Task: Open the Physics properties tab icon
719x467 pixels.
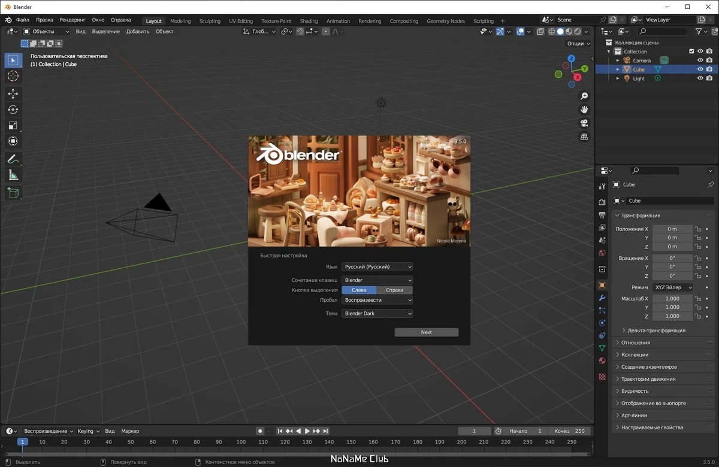Action: coord(602,323)
